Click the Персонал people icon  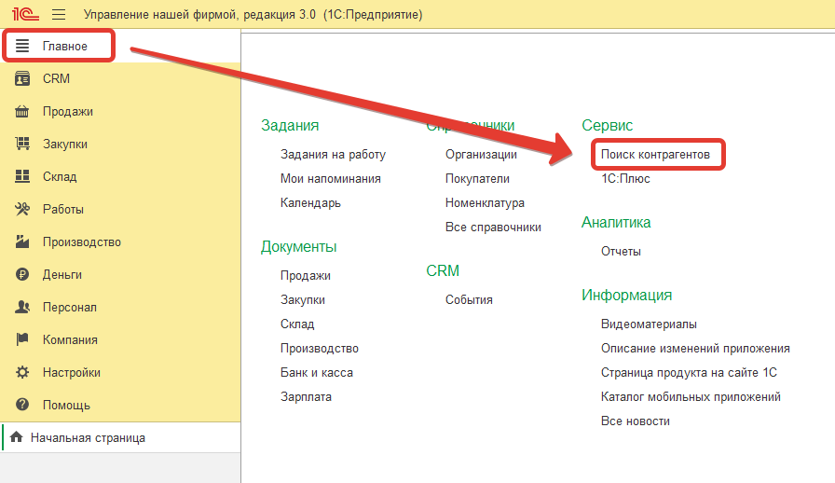point(21,307)
